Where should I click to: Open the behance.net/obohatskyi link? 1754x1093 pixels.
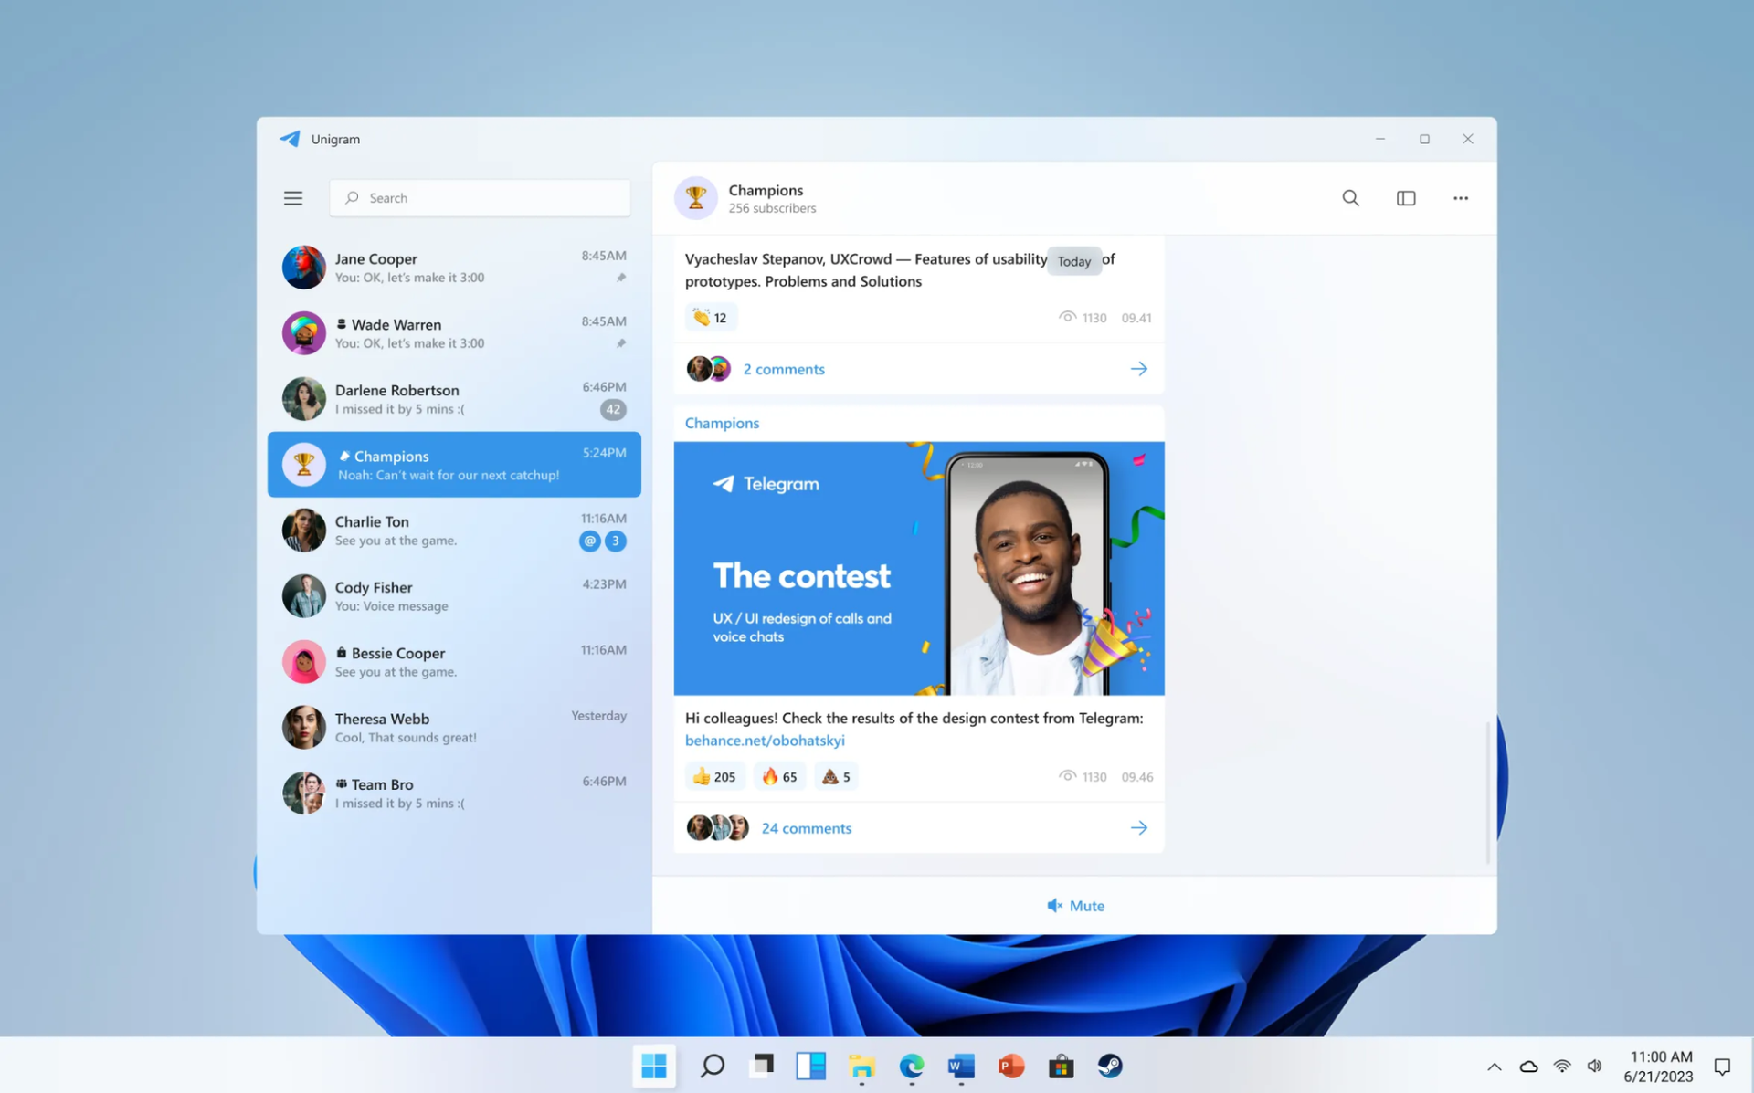pyautogui.click(x=765, y=741)
